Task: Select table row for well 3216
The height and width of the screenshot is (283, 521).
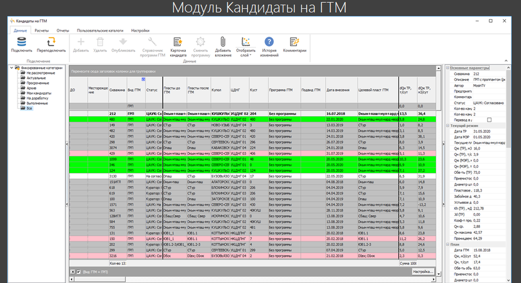Action: [x=252, y=256]
